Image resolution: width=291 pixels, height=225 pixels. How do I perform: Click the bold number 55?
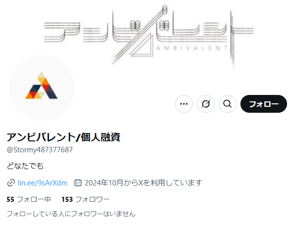tap(10, 199)
